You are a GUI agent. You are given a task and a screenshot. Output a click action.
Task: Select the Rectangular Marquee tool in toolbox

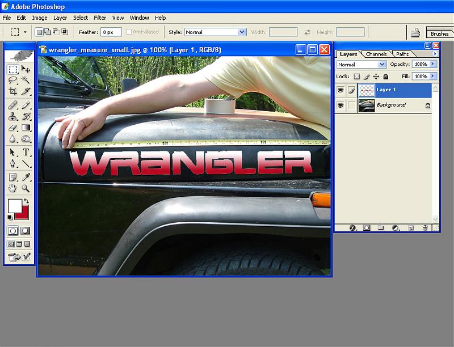click(13, 69)
